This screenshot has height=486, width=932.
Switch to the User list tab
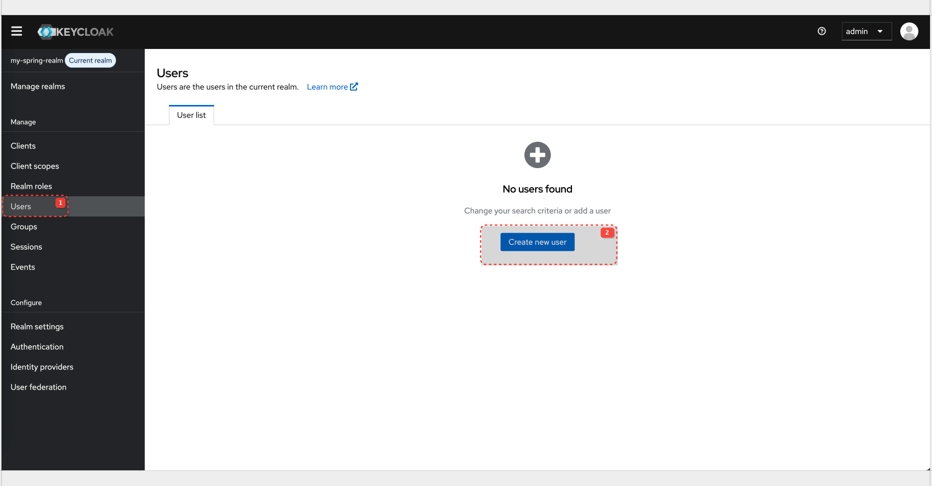191,115
